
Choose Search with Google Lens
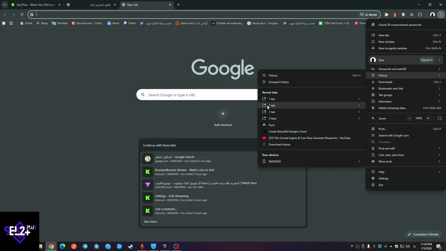[406, 135]
